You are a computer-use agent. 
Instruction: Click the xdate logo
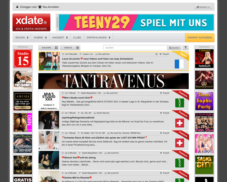[32, 22]
